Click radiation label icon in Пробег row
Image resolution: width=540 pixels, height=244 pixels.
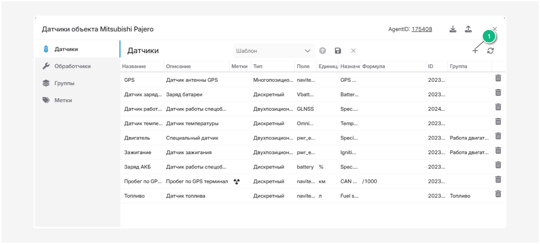coord(237,181)
